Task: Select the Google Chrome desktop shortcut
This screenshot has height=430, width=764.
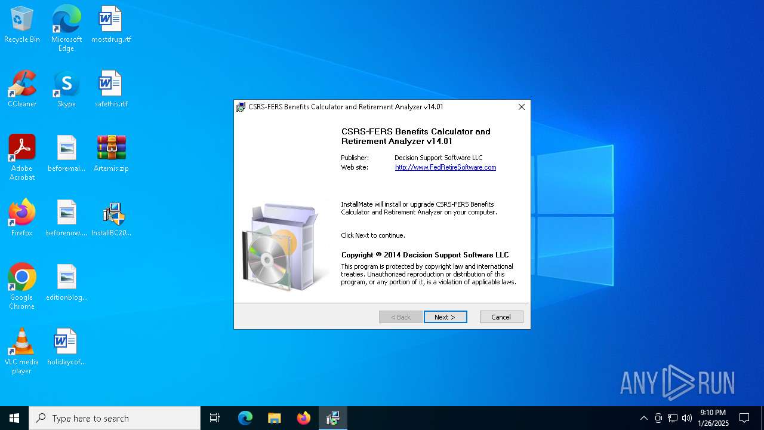Action: pyautogui.click(x=22, y=287)
